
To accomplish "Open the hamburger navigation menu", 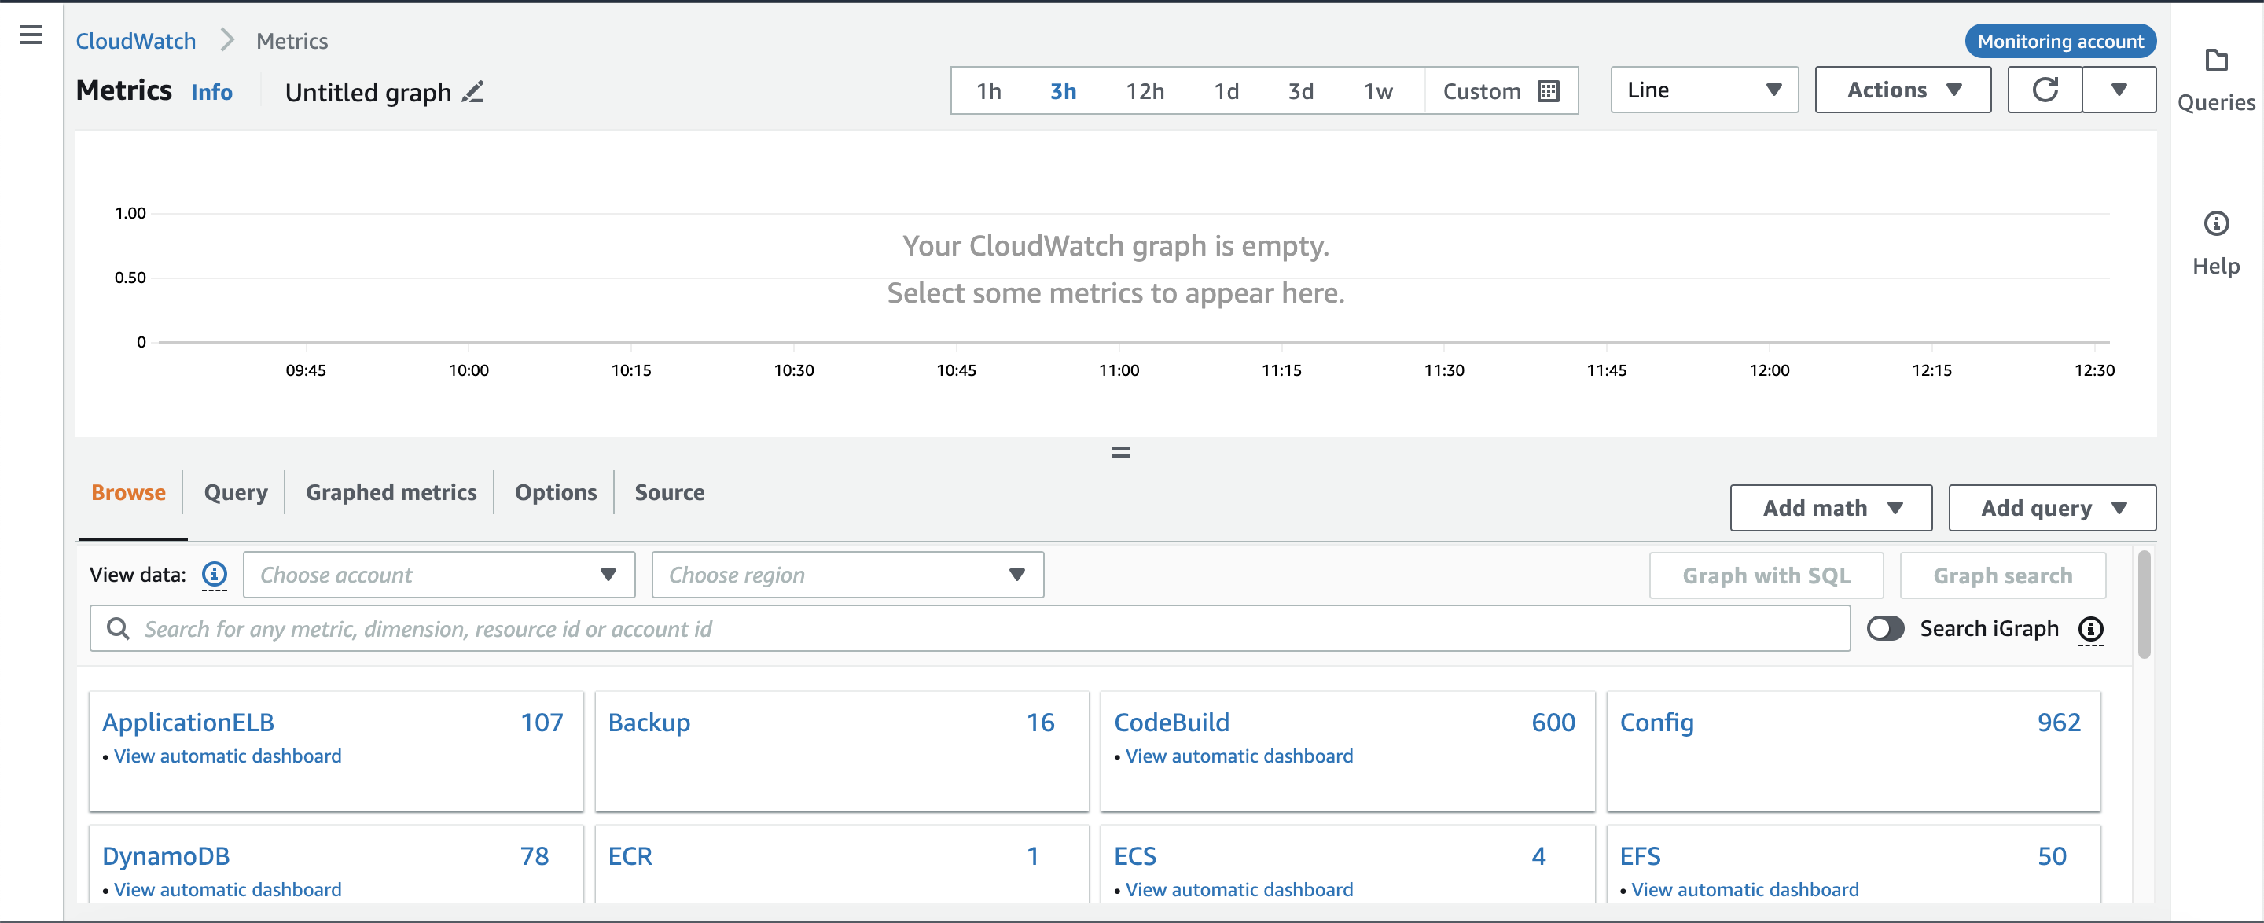I will (x=31, y=35).
